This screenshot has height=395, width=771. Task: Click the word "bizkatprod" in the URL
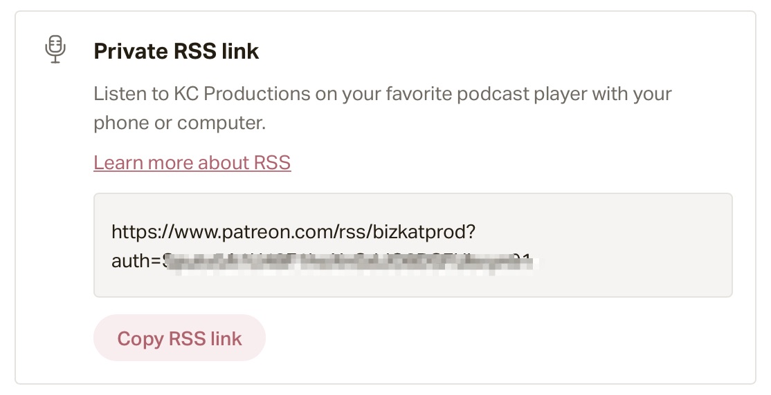point(425,230)
